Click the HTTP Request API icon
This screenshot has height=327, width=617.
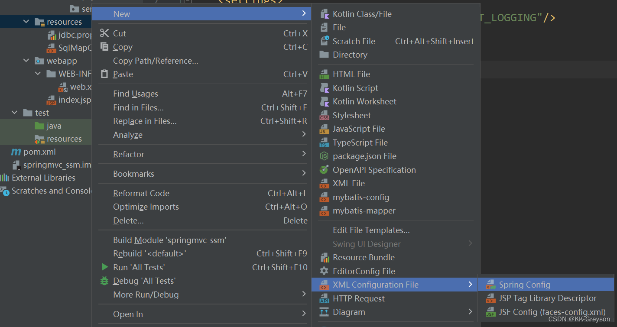click(325, 298)
